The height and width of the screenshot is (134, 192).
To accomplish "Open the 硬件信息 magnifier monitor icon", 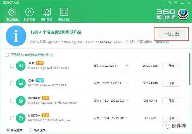I will pos(47,12).
